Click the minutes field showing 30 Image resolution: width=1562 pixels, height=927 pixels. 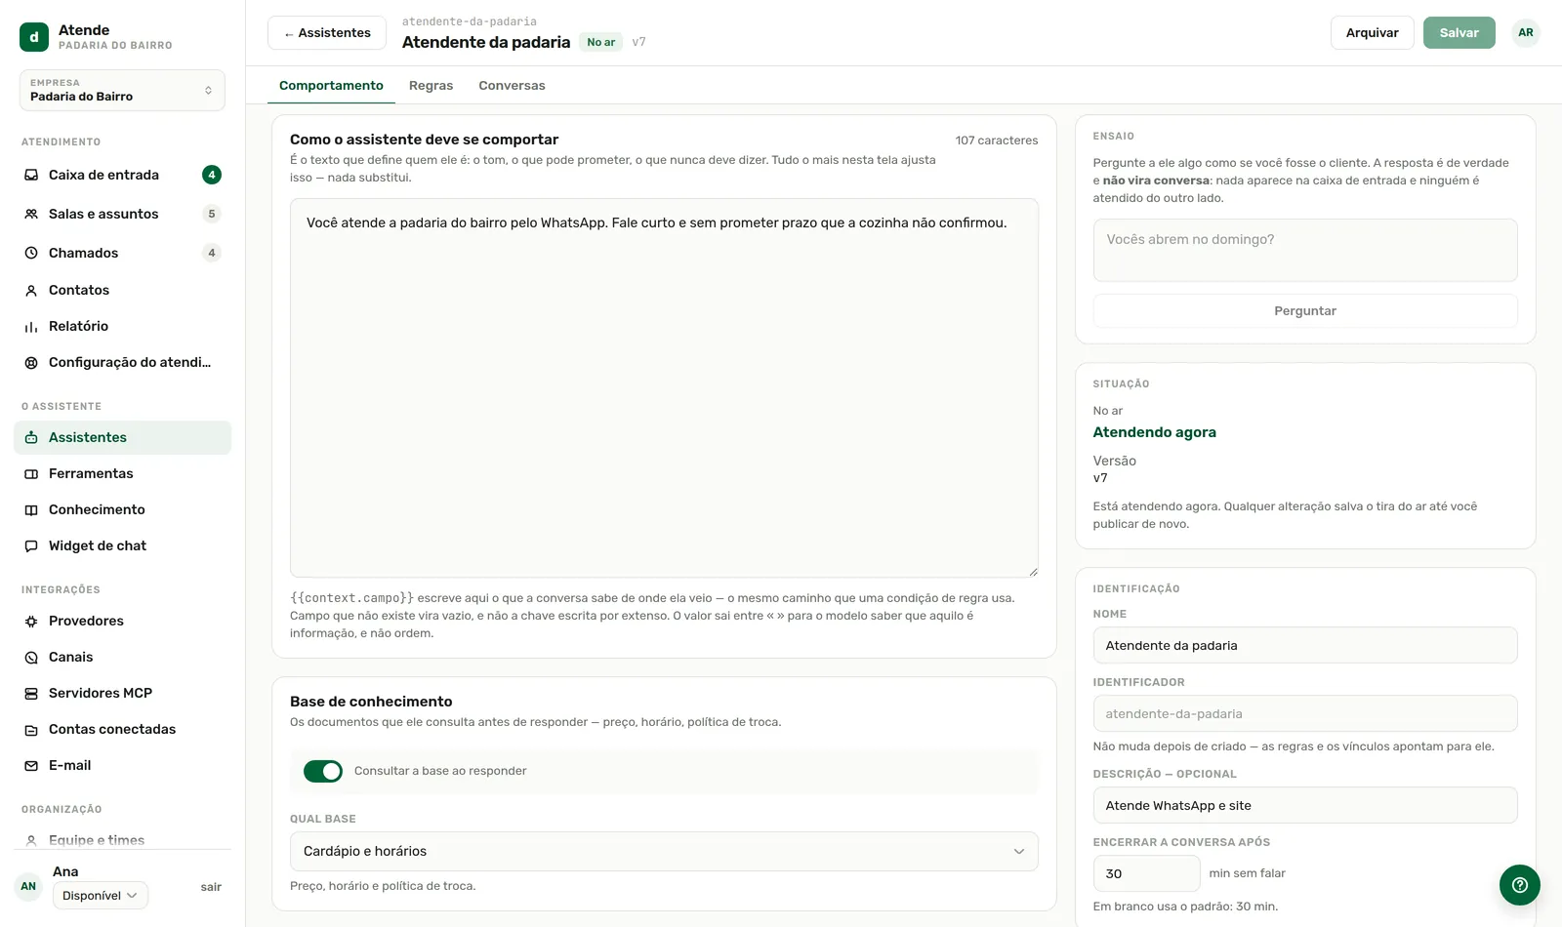coord(1146,873)
